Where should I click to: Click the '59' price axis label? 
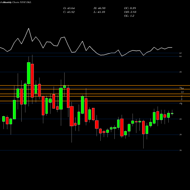180,72
